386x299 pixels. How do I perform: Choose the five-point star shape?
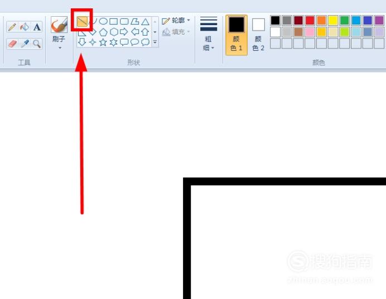point(103,42)
